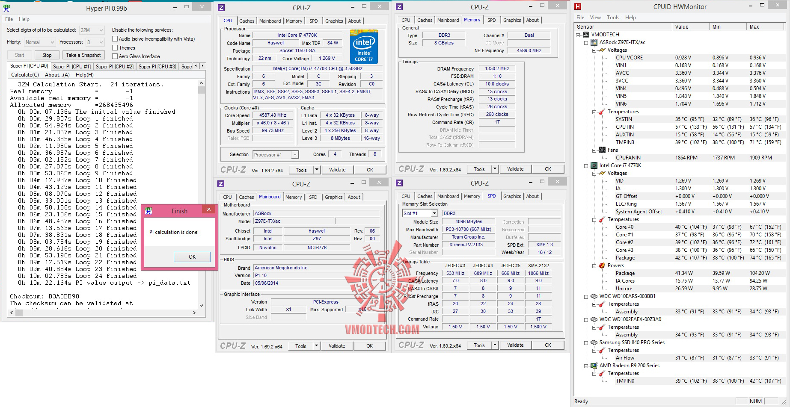The image size is (790, 407).
Task: Click the red H icon of CPUID HWMonitor
Action: coord(578,6)
